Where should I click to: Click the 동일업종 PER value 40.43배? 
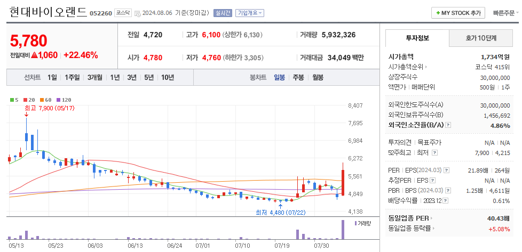(498, 218)
